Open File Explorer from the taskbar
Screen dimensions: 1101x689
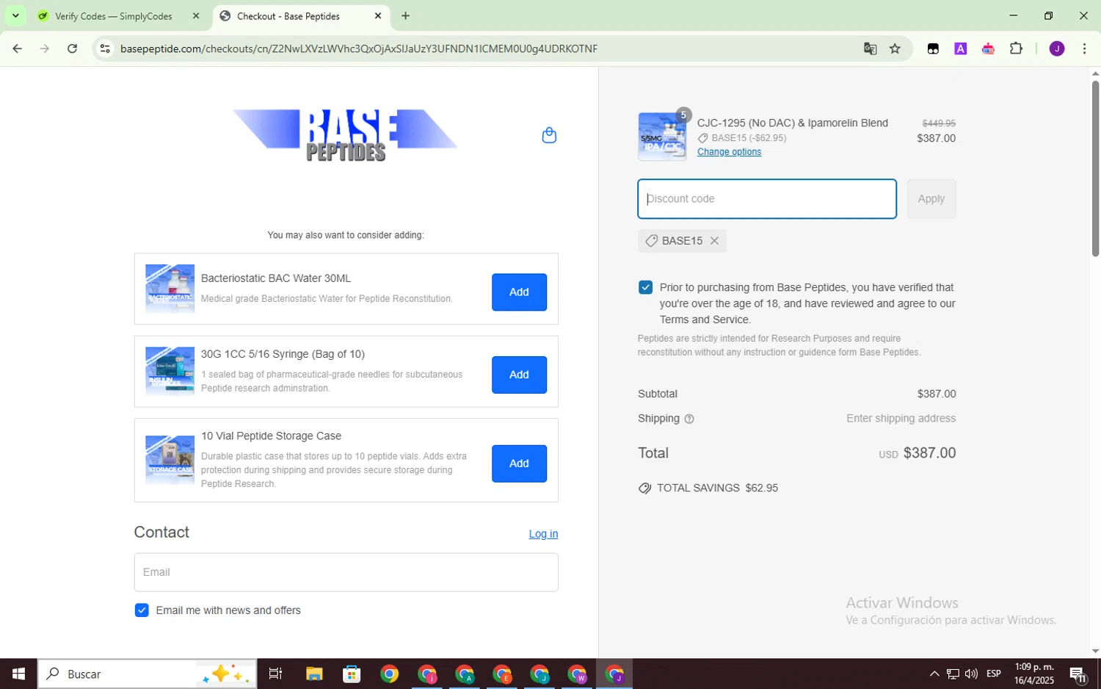[314, 674]
